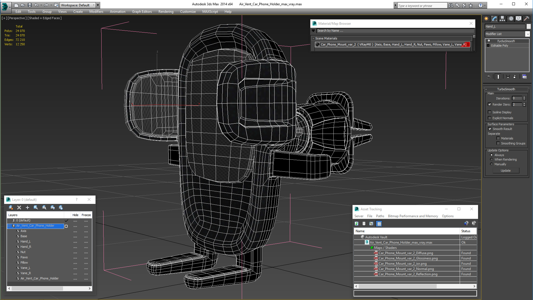
Task: Click the TurboSmooth Update button
Action: (x=506, y=171)
